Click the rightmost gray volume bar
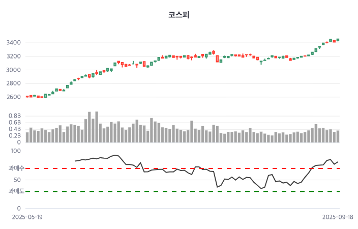The height and width of the screenshot is (229, 358). coord(338,136)
